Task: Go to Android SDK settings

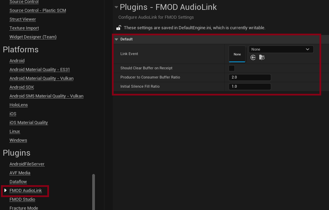Action: (x=21, y=87)
